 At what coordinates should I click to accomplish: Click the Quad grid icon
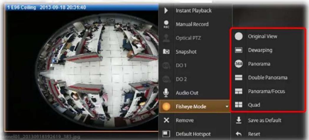click(x=239, y=105)
